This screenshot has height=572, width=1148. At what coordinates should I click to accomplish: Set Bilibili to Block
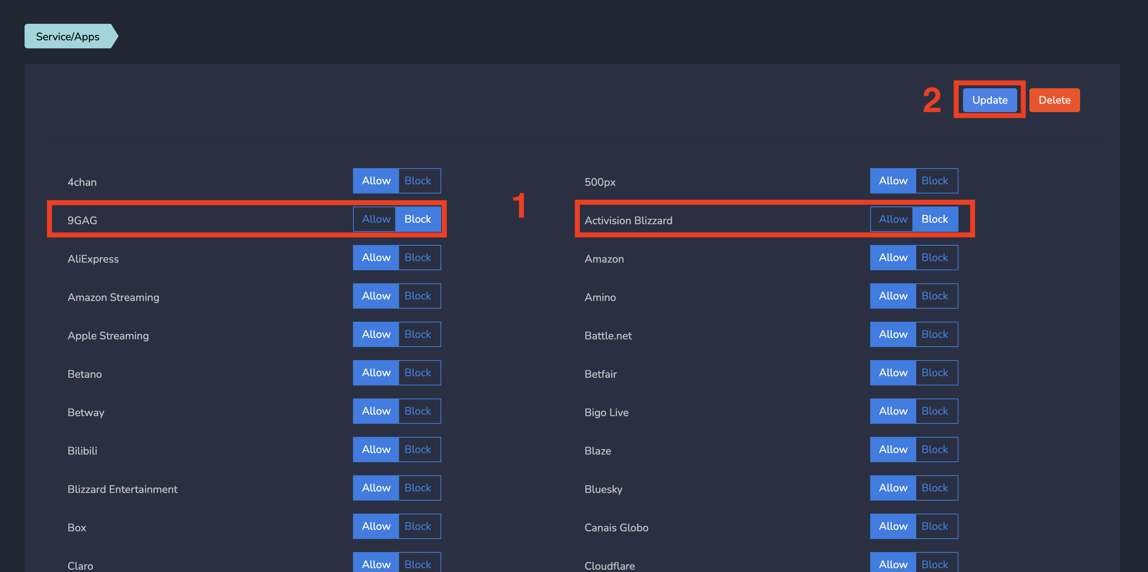(x=417, y=449)
